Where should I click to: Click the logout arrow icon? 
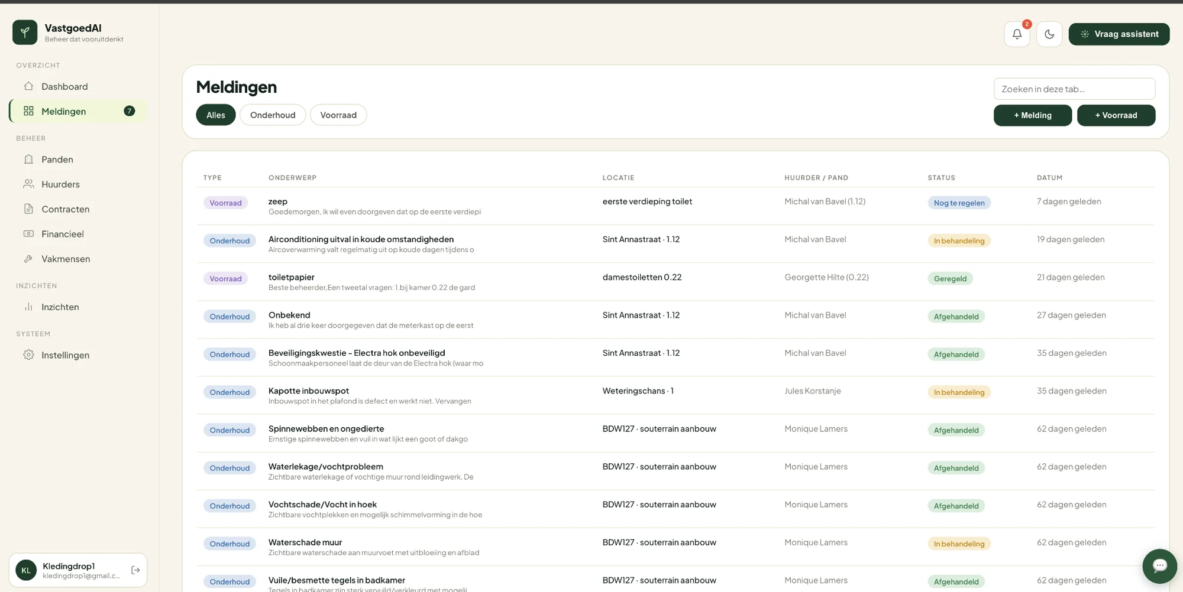[135, 570]
